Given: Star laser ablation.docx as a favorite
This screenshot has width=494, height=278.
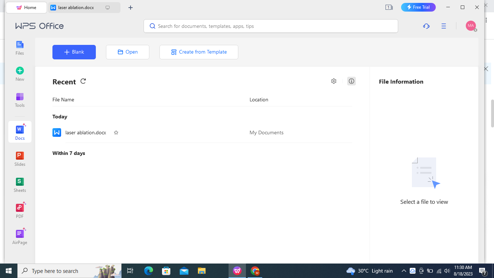Looking at the screenshot, I should click(116, 132).
